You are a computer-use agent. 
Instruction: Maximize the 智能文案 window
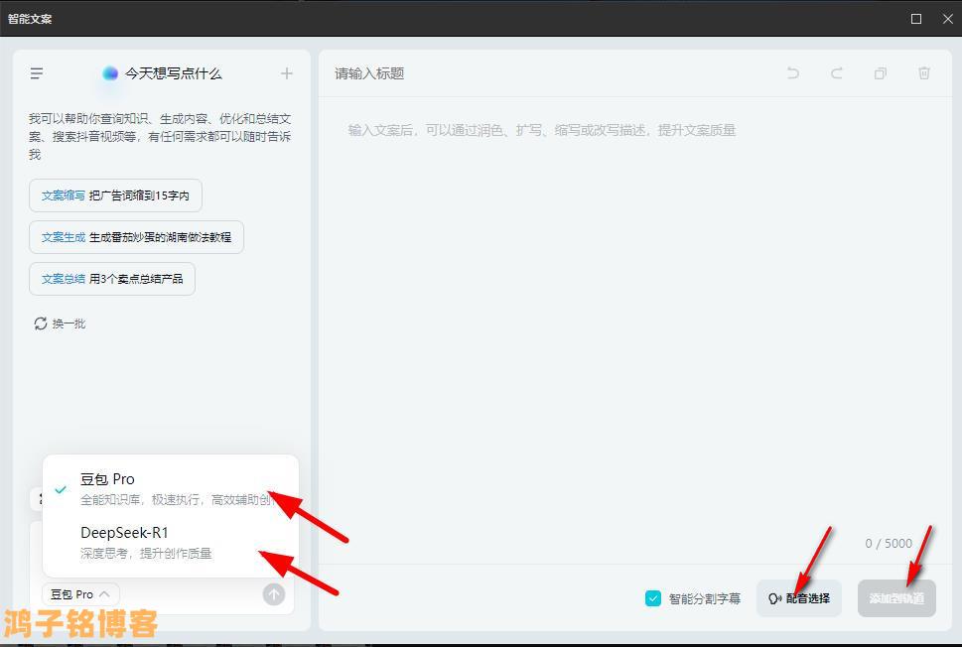[x=916, y=19]
